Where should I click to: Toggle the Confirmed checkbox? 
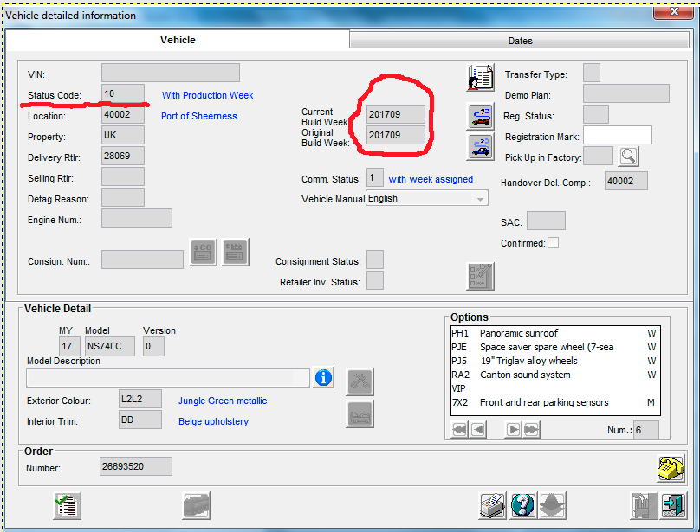click(x=553, y=242)
